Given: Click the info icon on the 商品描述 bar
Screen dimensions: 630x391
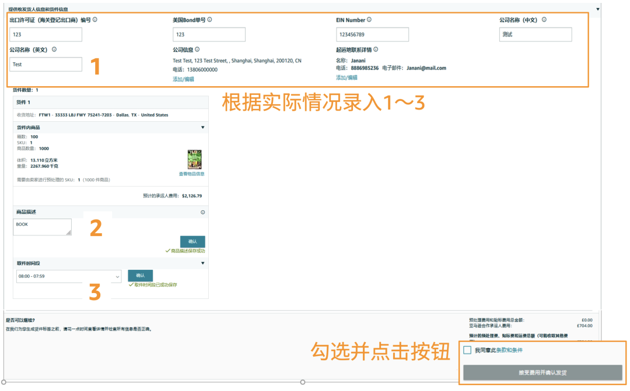Looking at the screenshot, I should click(202, 212).
